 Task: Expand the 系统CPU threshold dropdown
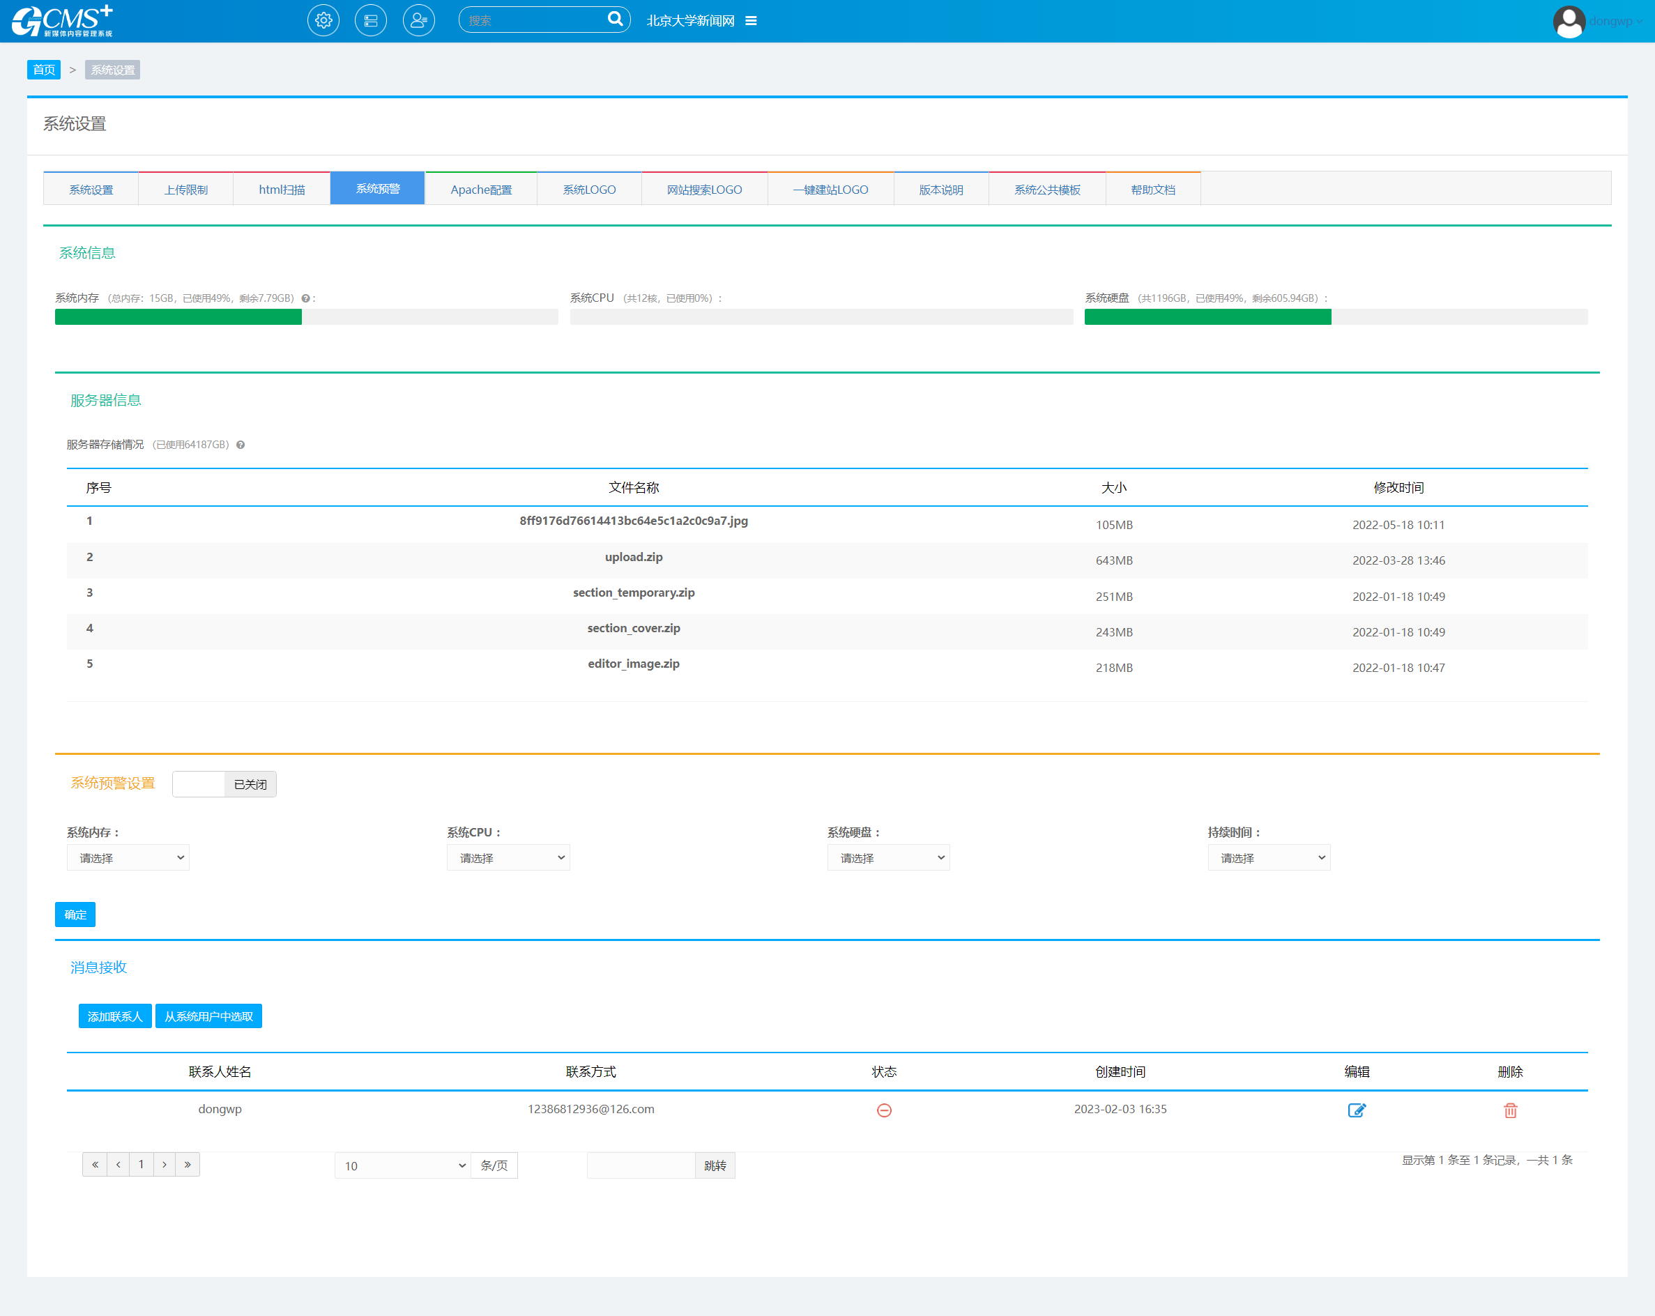coord(508,858)
